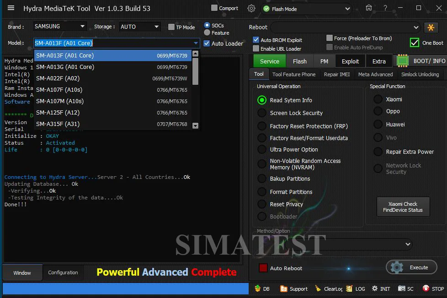Viewport: 447px width, 298px height.
Task: Choose SM-A022F (A02) from list
Action: pyautogui.click(x=112, y=78)
